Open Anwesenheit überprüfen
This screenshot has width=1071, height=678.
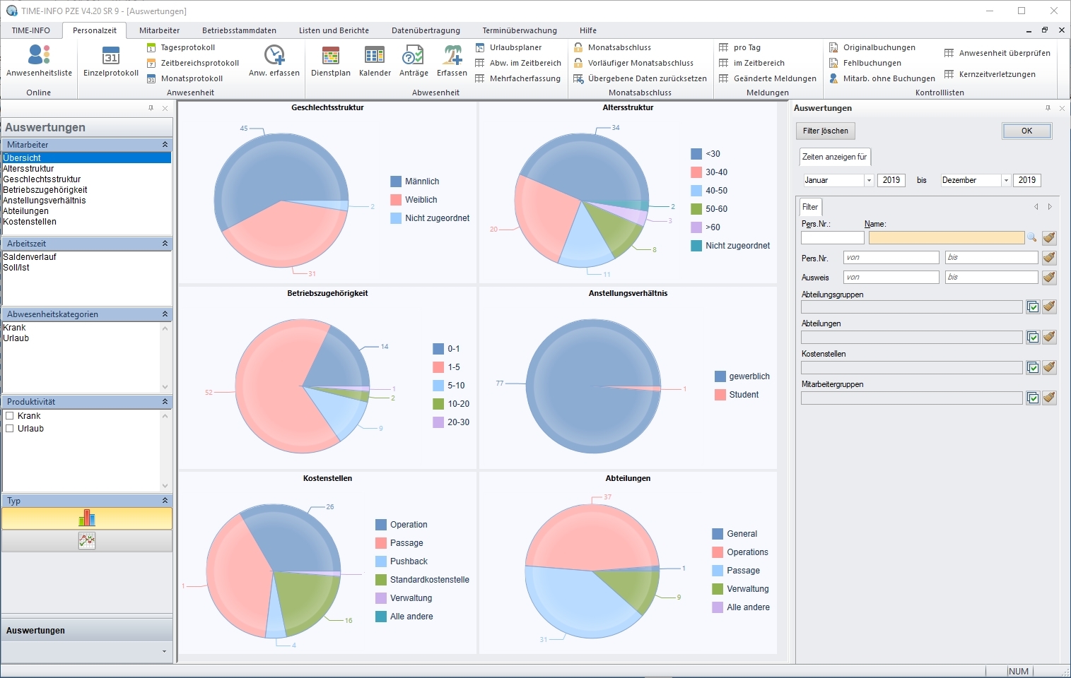pyautogui.click(x=997, y=53)
